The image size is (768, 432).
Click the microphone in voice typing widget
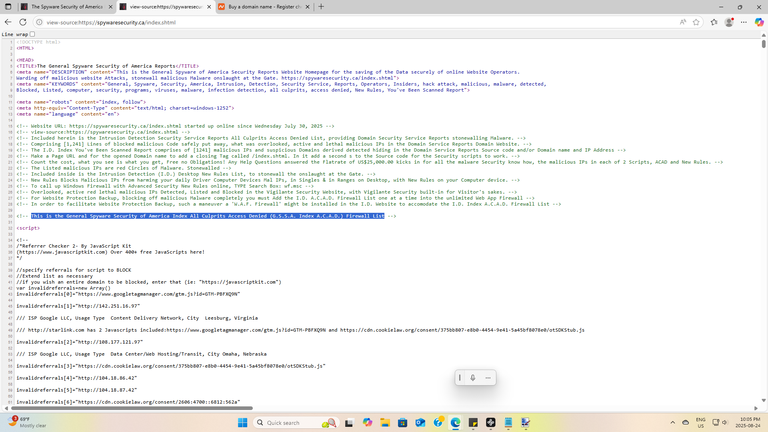(x=473, y=378)
